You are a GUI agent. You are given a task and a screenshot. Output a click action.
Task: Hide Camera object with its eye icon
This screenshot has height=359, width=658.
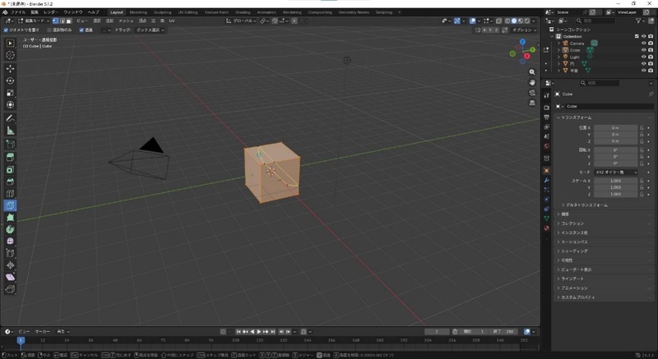[643, 44]
